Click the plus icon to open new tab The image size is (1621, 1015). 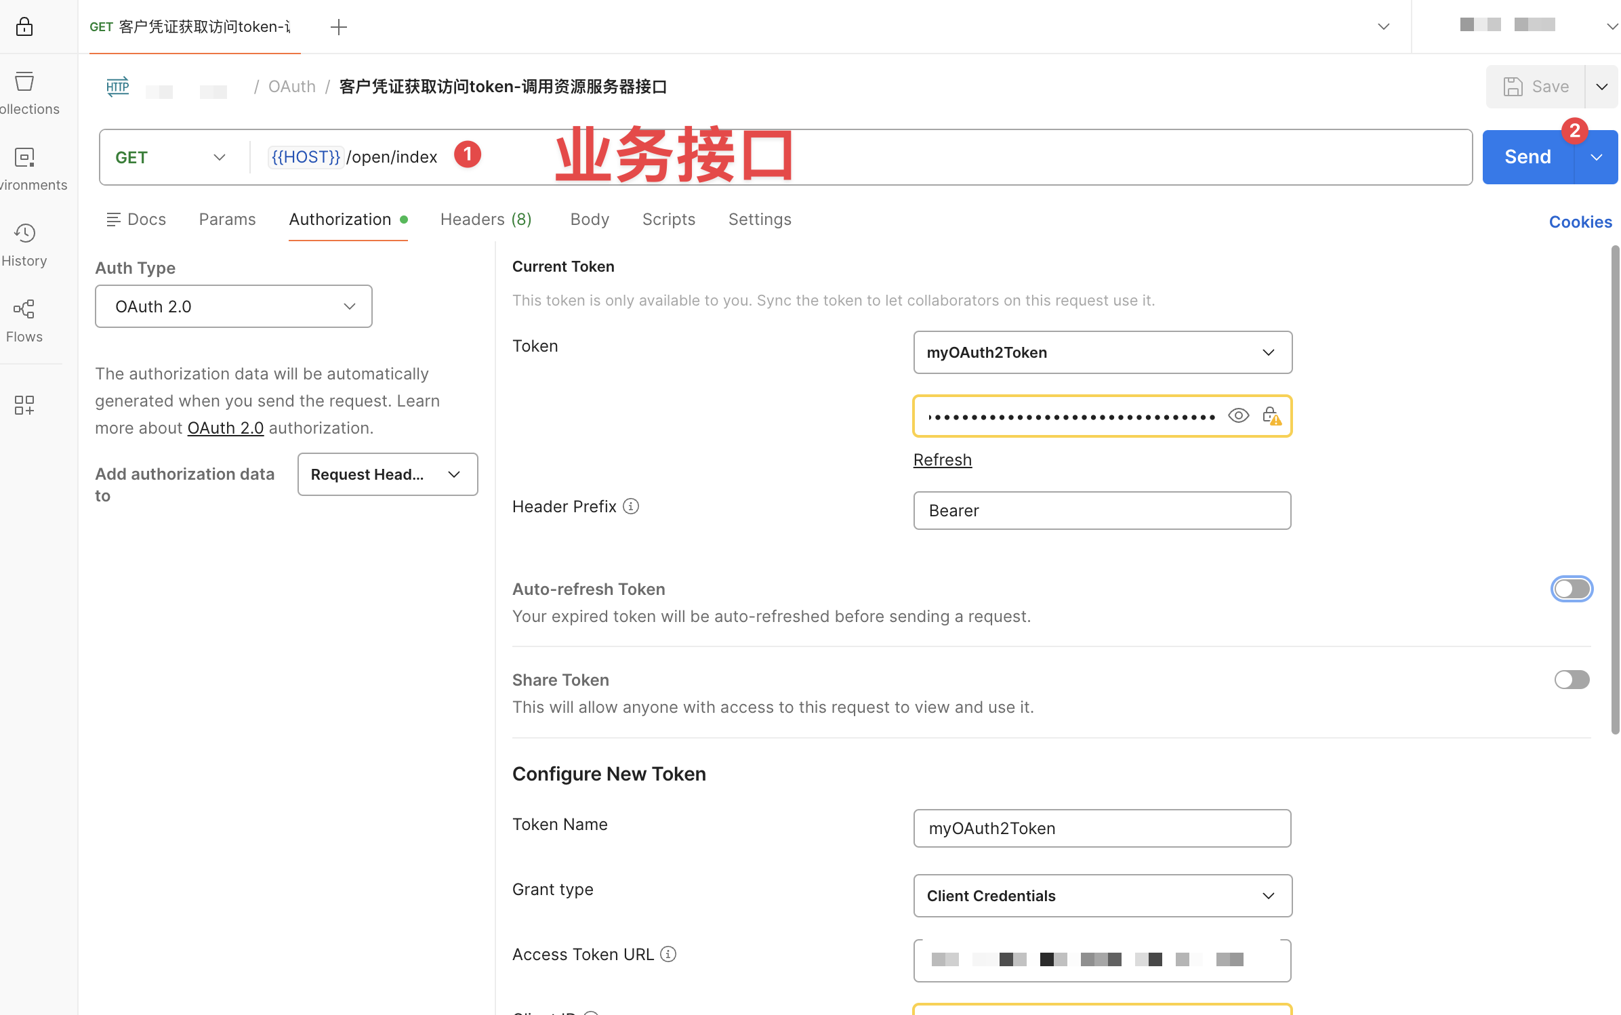coord(338,27)
